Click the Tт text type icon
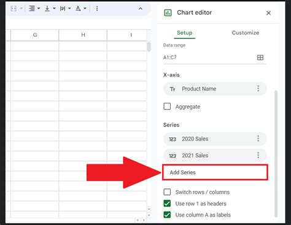 coord(173,89)
